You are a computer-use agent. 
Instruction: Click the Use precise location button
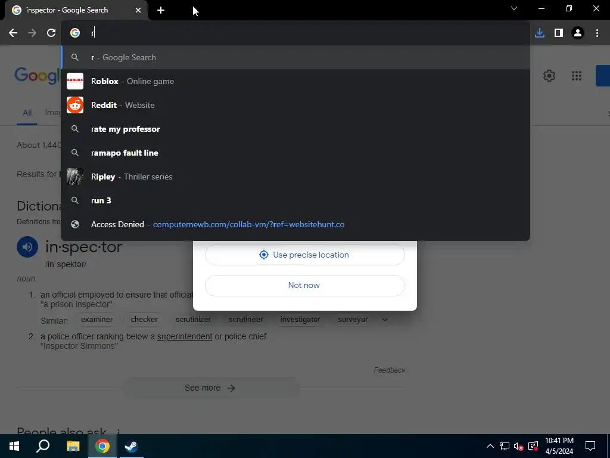tap(304, 255)
